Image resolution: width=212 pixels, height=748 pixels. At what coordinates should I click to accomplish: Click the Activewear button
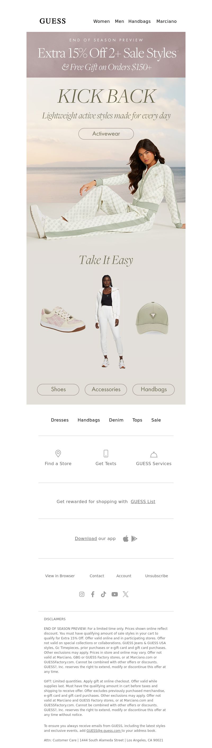[106, 134]
